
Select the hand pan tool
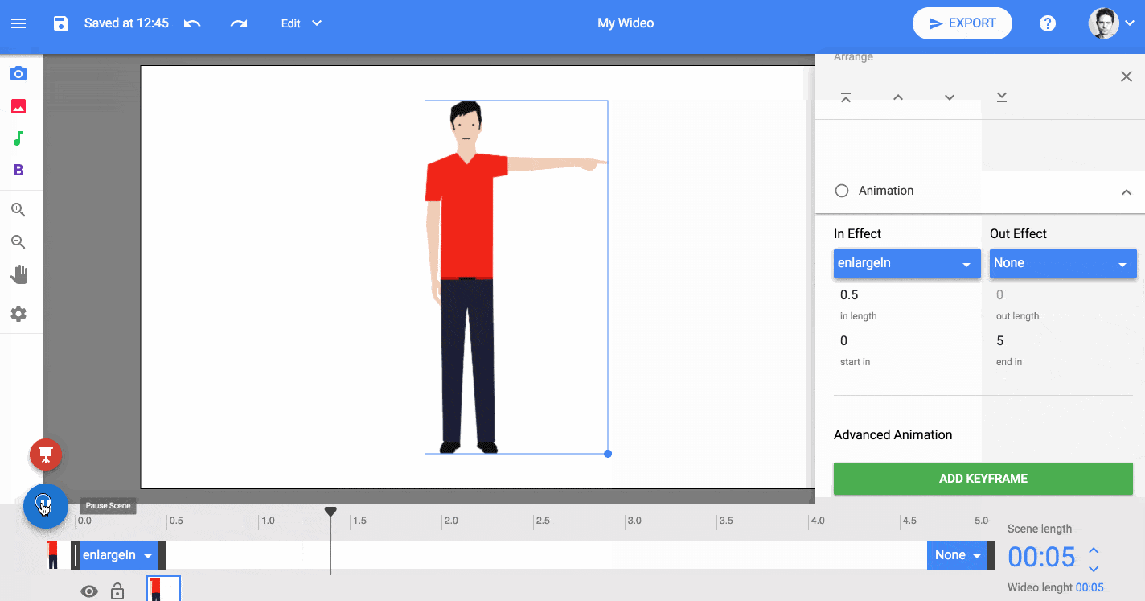click(18, 275)
